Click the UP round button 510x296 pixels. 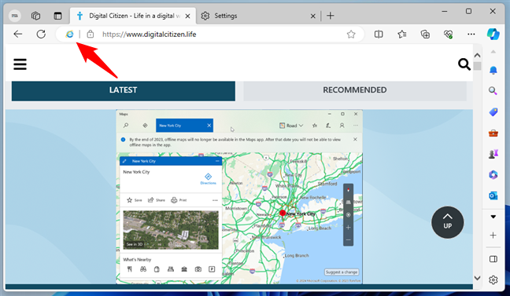pyautogui.click(x=448, y=222)
